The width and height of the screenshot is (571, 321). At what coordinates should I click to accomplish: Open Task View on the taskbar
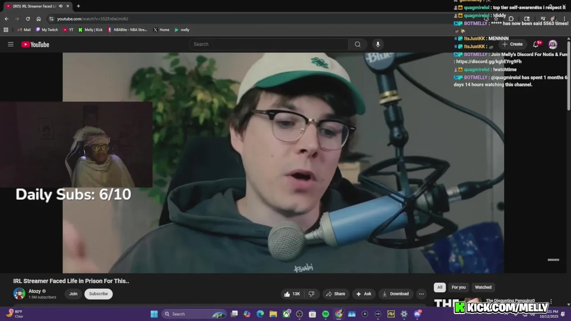point(234,314)
